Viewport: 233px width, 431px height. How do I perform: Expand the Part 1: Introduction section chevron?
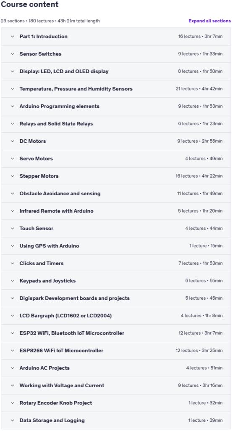coord(12,37)
